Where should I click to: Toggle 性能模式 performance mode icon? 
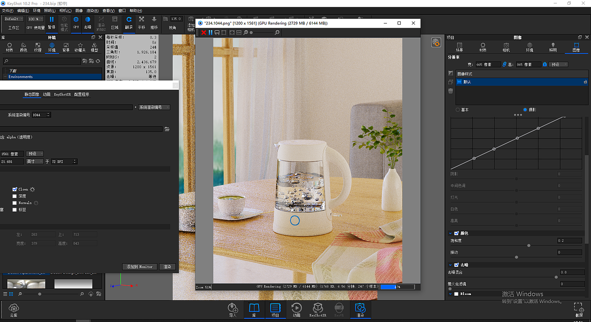point(64,23)
